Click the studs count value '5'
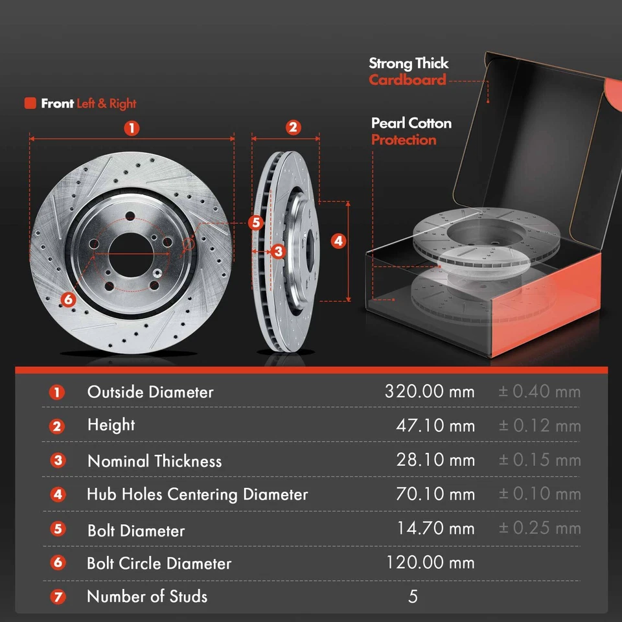Image resolution: width=622 pixels, height=622 pixels. coord(413,596)
